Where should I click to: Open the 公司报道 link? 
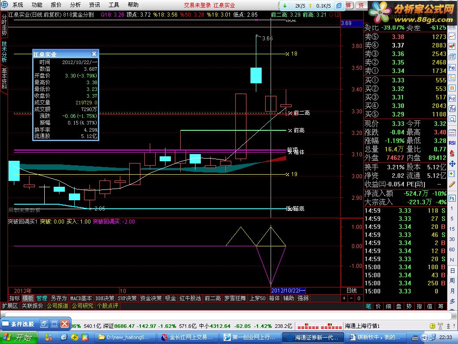pyautogui.click(x=58, y=305)
